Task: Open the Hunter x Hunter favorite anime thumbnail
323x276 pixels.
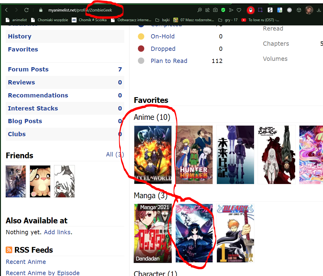Action: [194, 155]
